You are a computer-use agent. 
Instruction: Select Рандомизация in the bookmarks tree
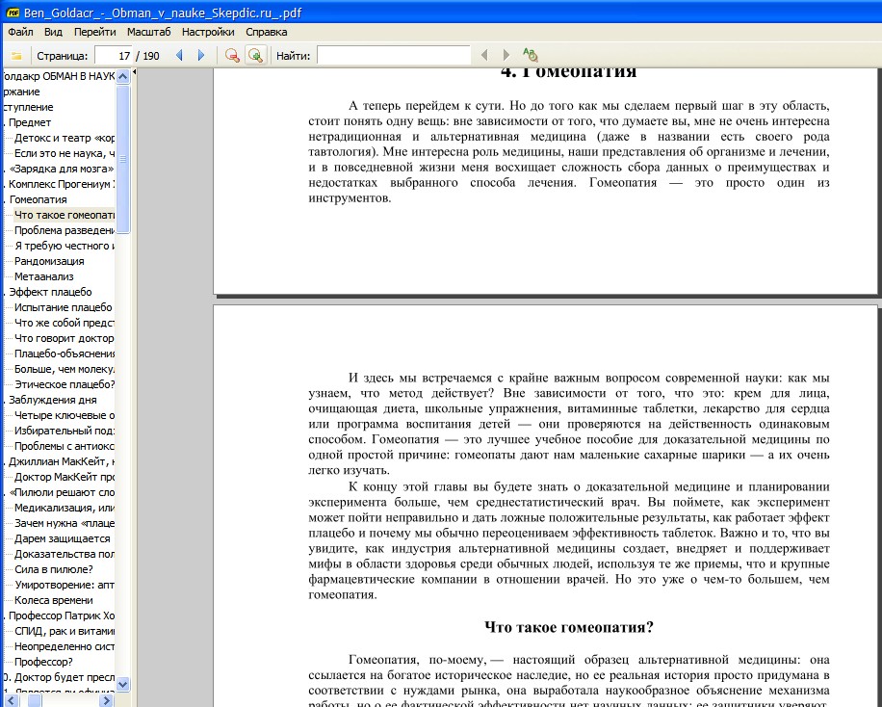(x=49, y=261)
